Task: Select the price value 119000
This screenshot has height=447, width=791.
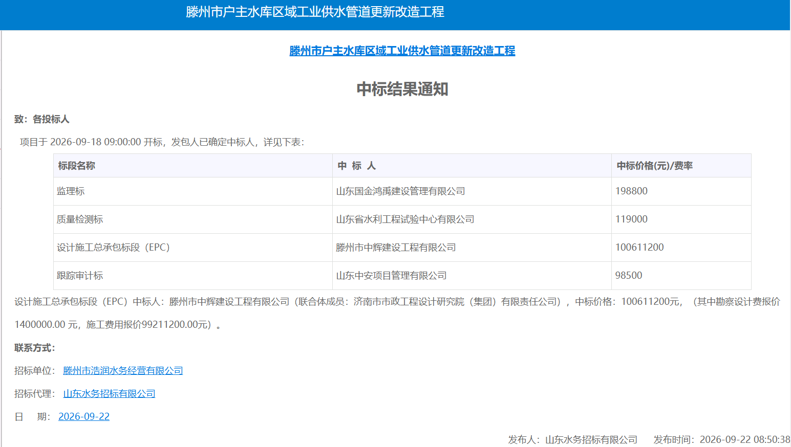Action: point(631,219)
